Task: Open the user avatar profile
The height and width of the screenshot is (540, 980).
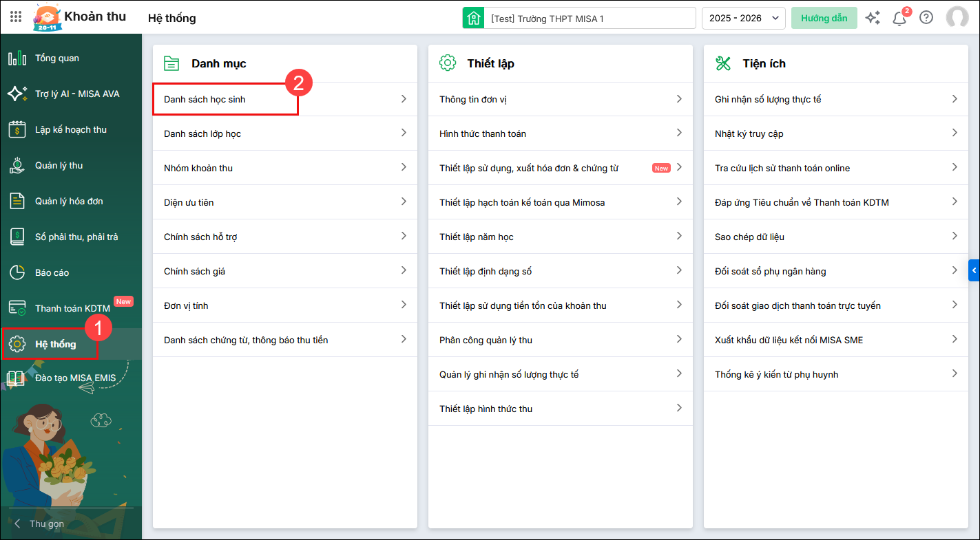Action: (x=957, y=18)
